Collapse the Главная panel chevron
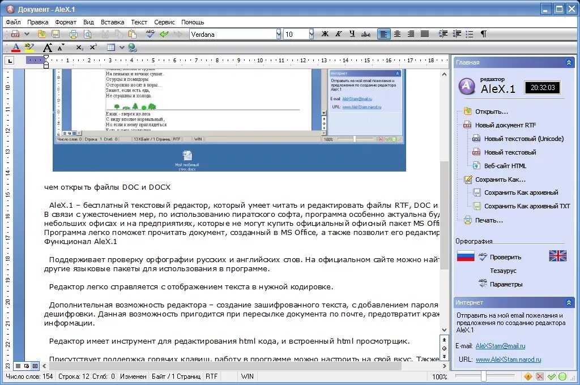The width and height of the screenshot is (580, 385). pos(569,62)
